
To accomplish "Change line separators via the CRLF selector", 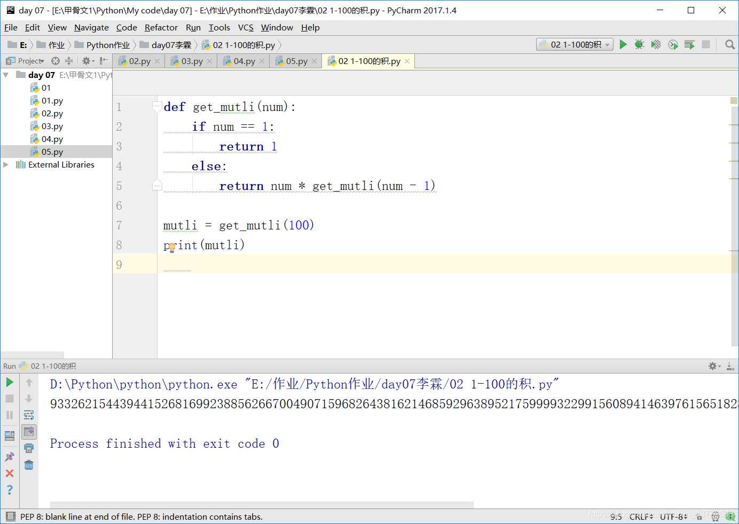I will tap(641, 517).
